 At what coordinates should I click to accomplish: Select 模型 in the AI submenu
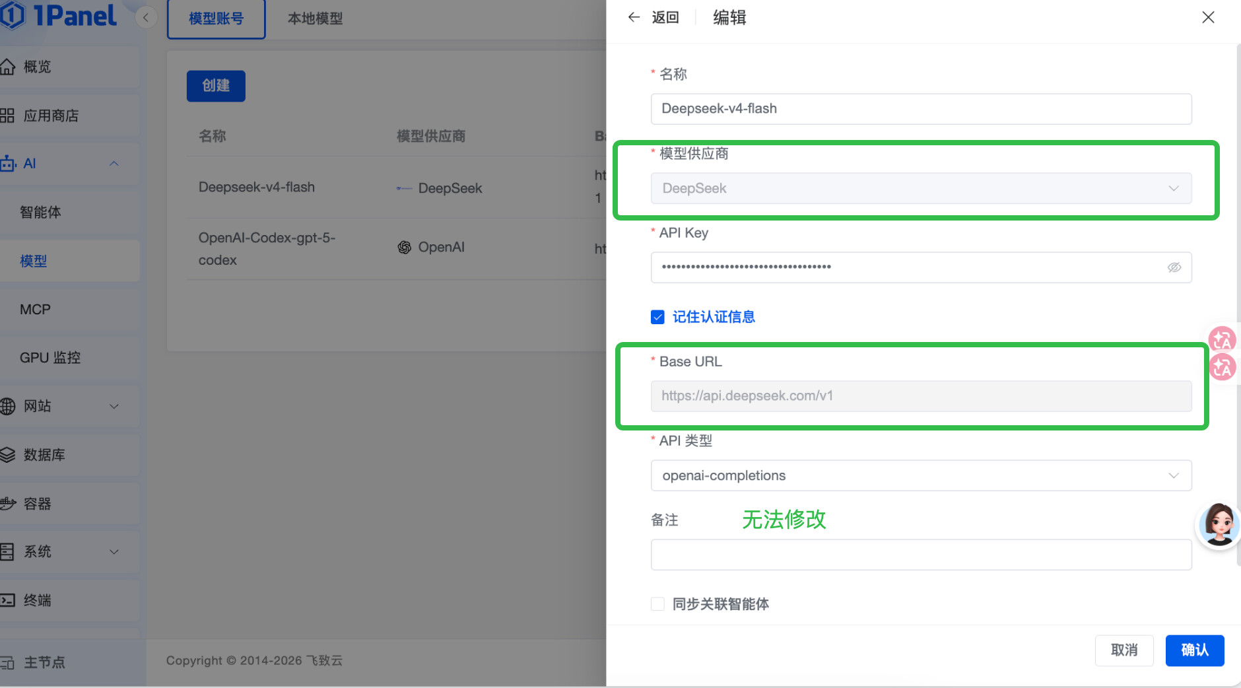(69, 261)
